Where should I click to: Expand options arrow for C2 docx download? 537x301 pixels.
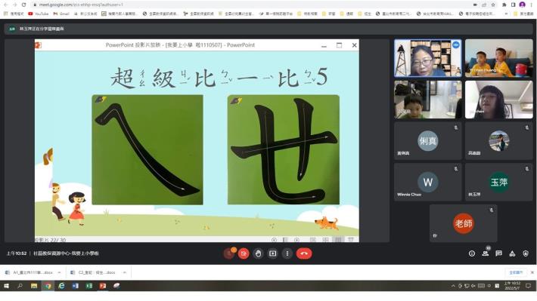124,272
